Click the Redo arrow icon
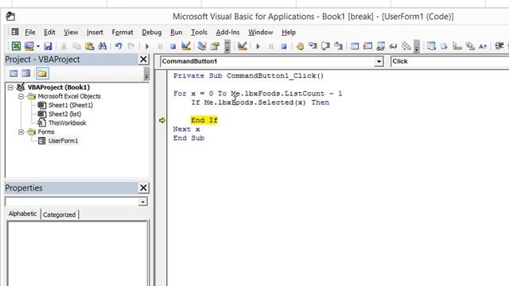 pyautogui.click(x=131, y=46)
